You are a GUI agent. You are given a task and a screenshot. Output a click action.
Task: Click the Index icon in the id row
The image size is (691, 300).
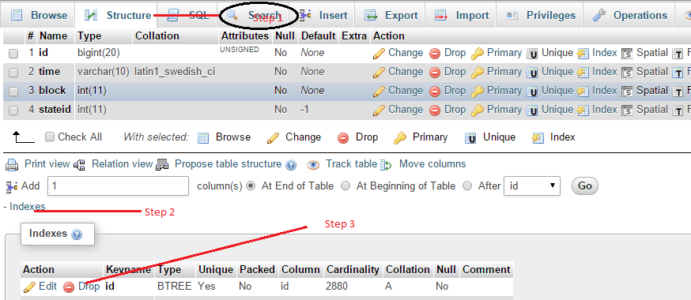click(583, 54)
